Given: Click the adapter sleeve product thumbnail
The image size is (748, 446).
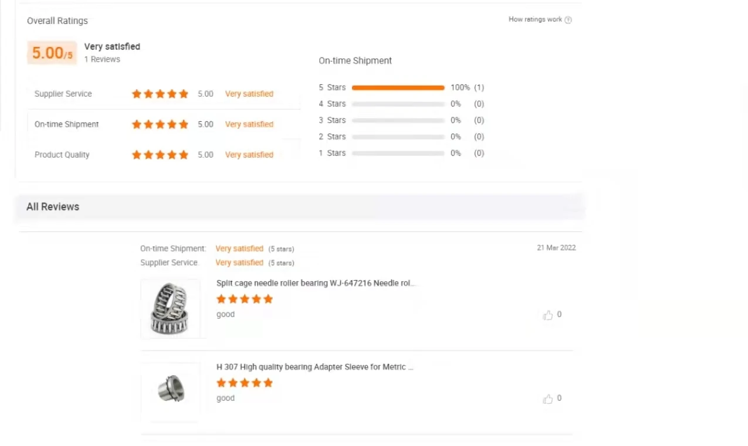Looking at the screenshot, I should pyautogui.click(x=170, y=389).
